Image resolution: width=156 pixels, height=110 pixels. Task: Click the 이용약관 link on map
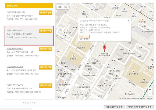150,98
